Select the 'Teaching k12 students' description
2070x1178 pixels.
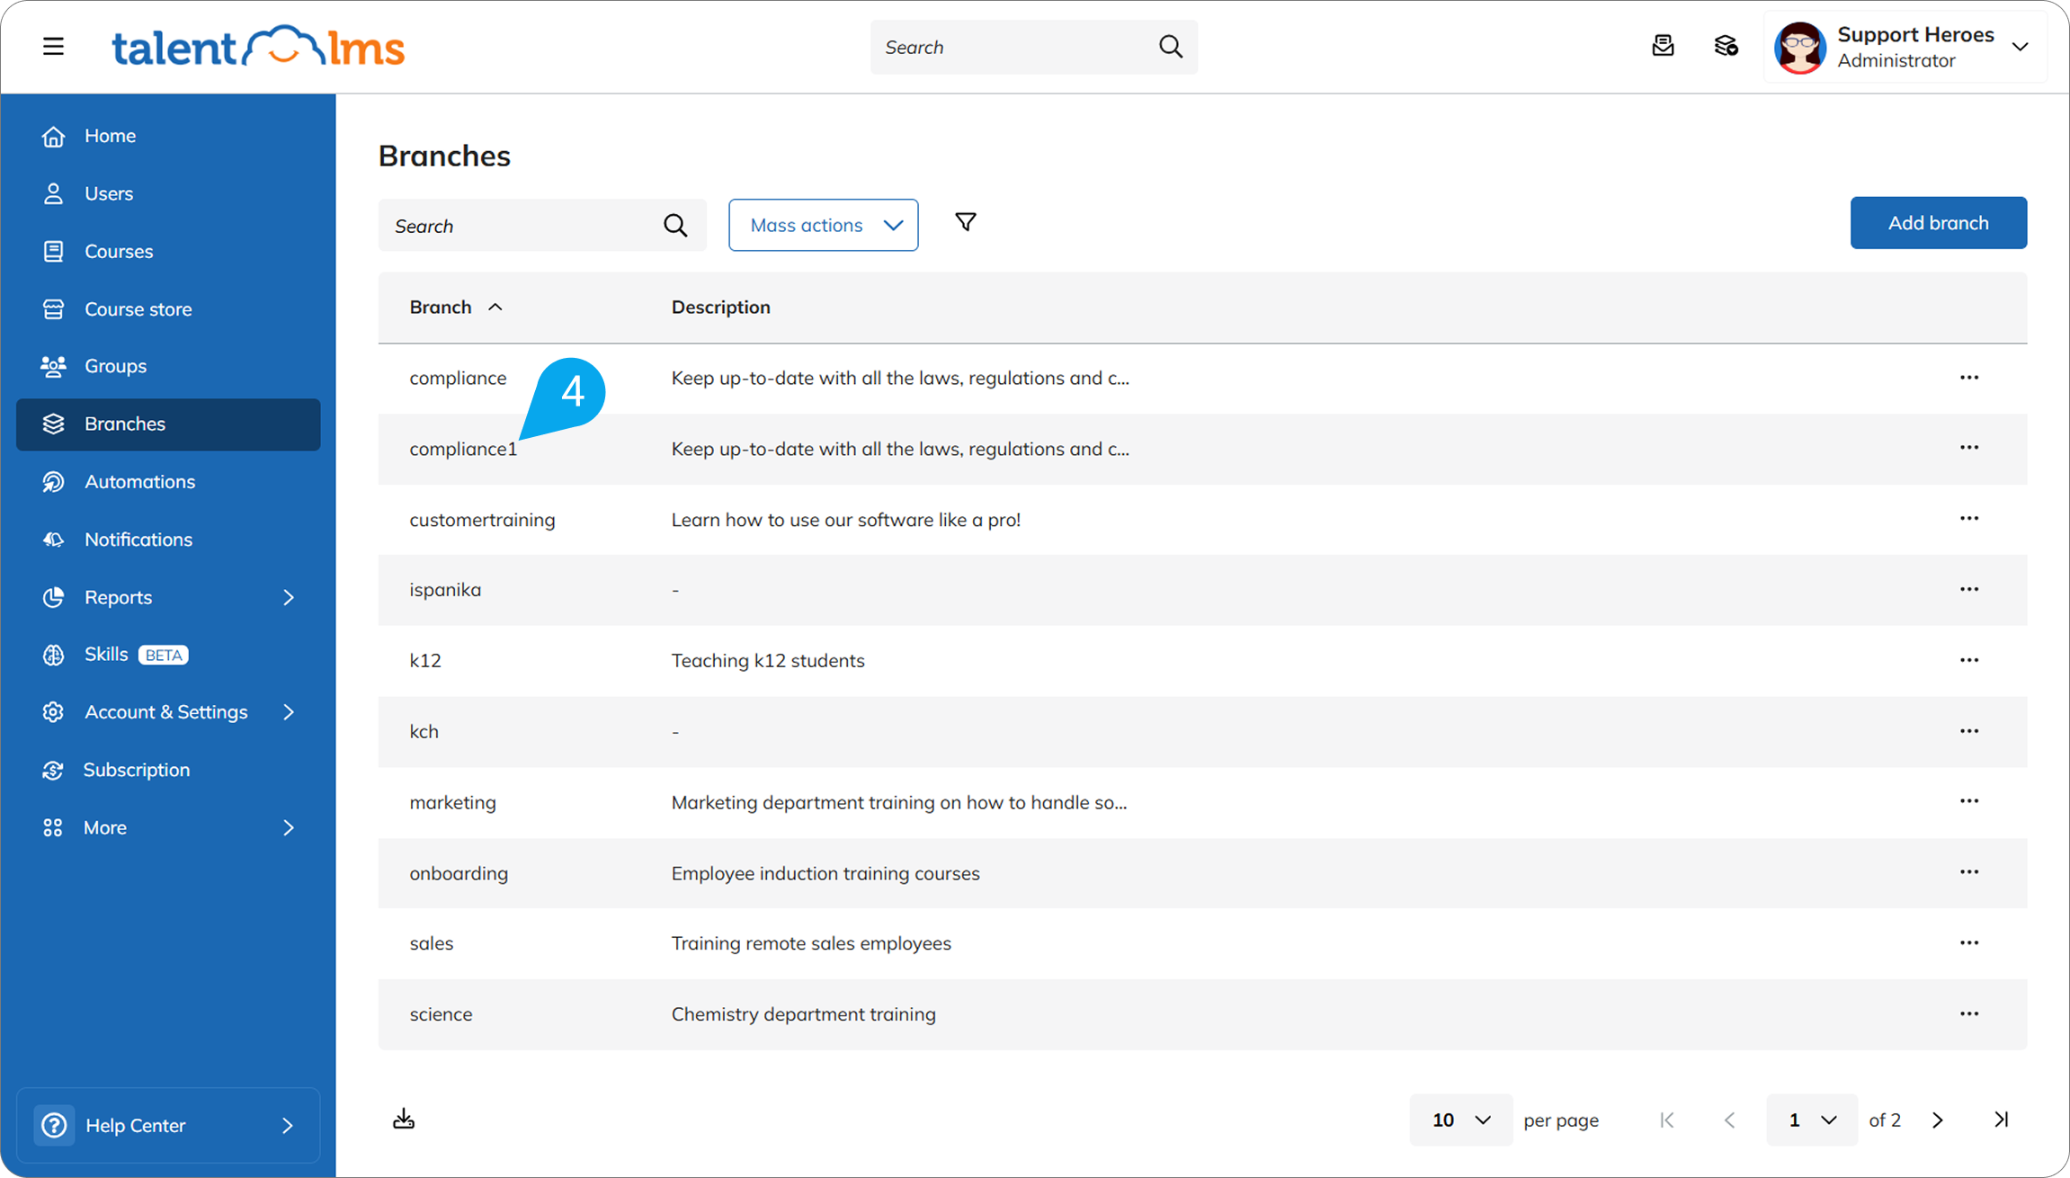click(767, 660)
